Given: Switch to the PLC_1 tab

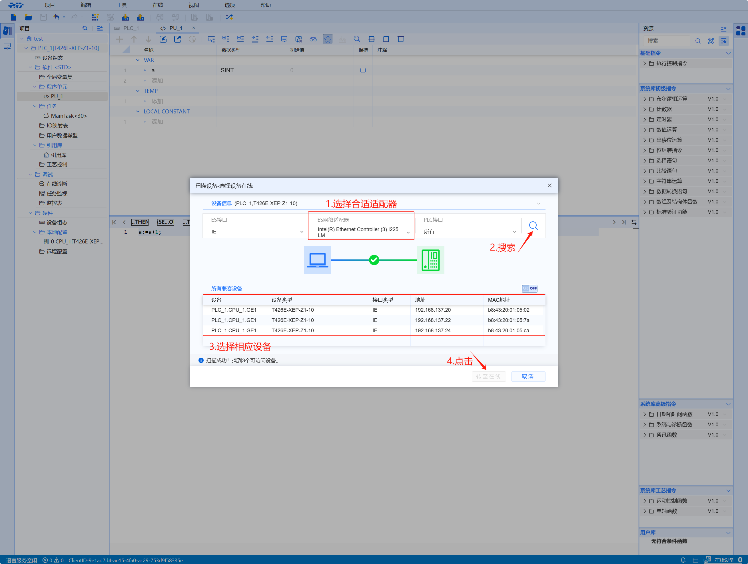Looking at the screenshot, I should (132, 28).
